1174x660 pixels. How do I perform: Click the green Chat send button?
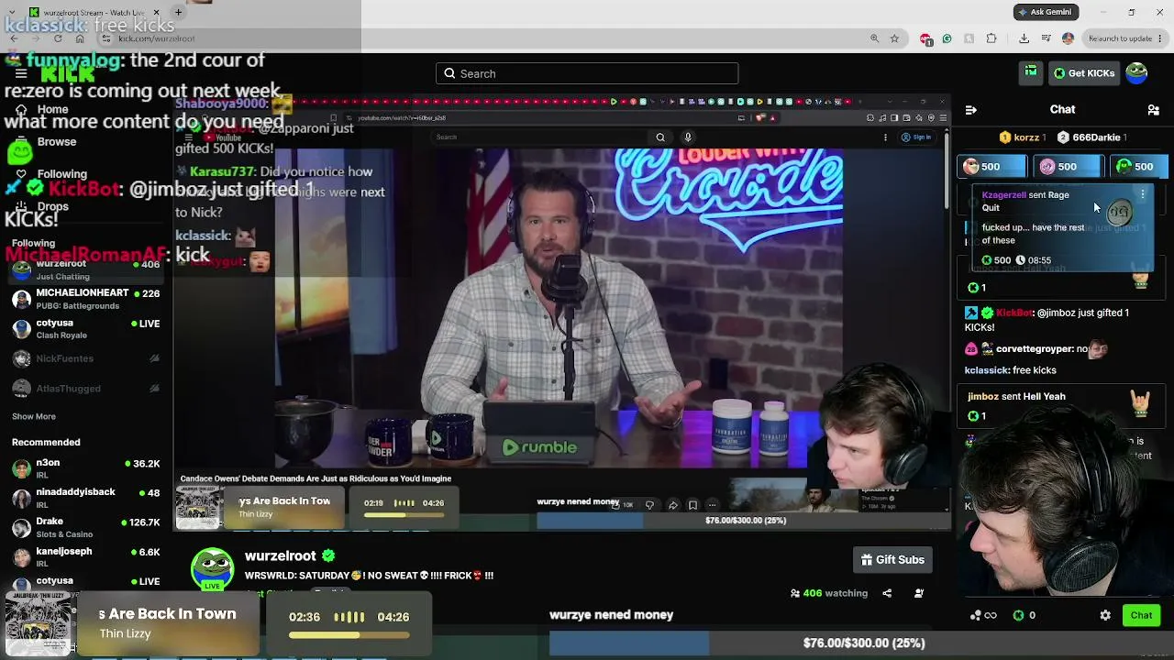(x=1141, y=615)
